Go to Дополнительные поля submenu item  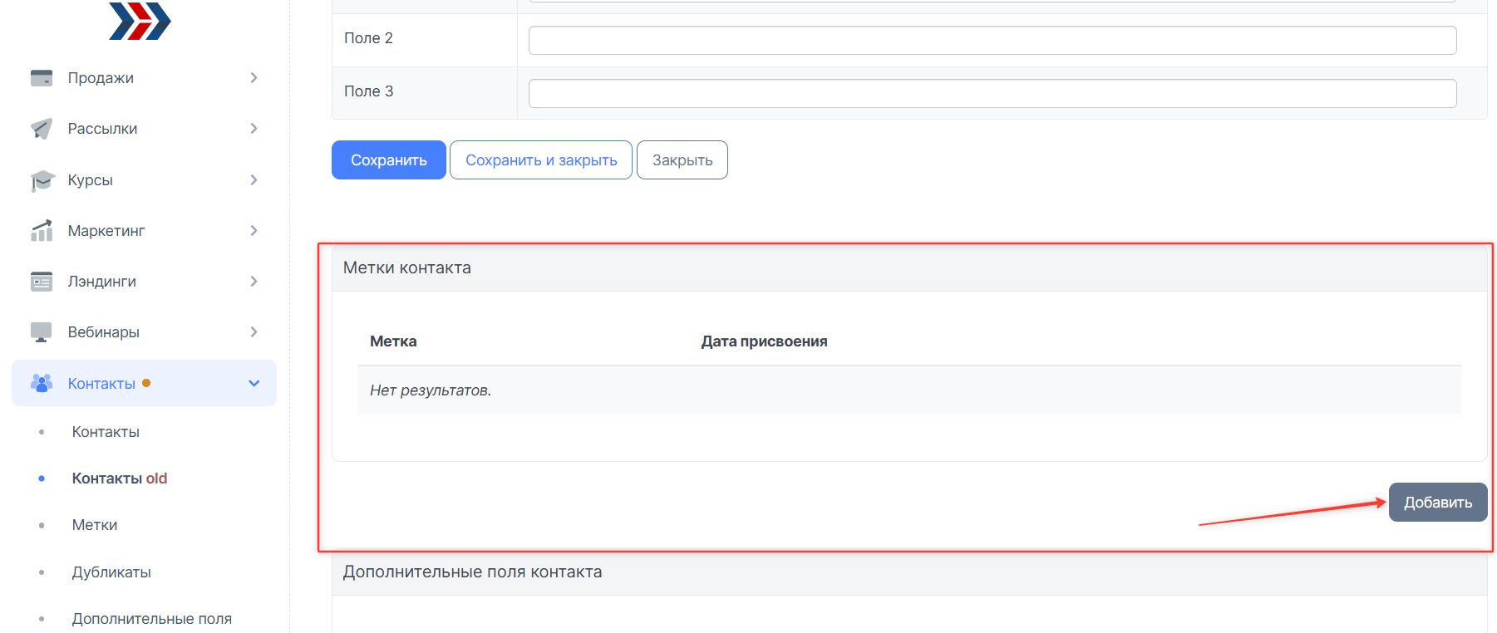click(x=151, y=619)
